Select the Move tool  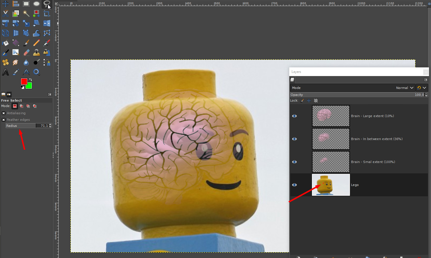[x=5, y=4]
